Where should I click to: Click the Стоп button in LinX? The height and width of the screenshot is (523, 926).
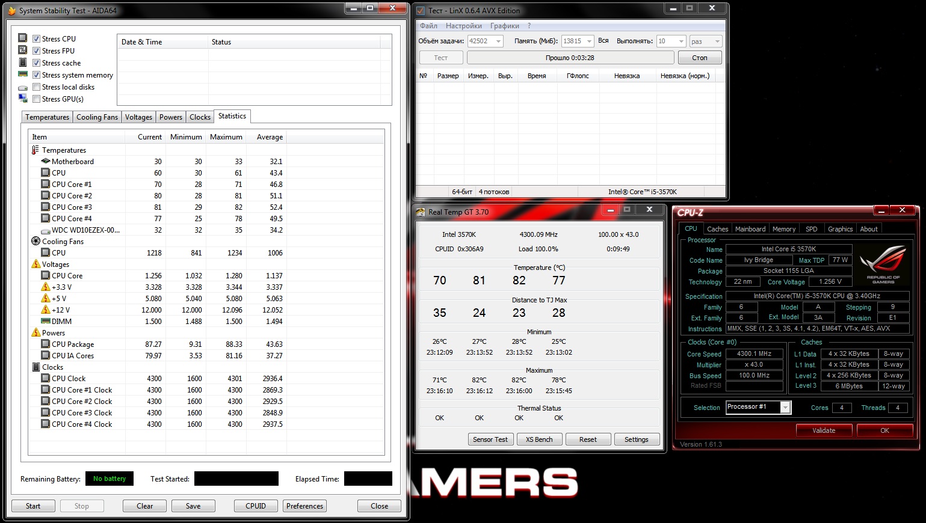pyautogui.click(x=700, y=58)
